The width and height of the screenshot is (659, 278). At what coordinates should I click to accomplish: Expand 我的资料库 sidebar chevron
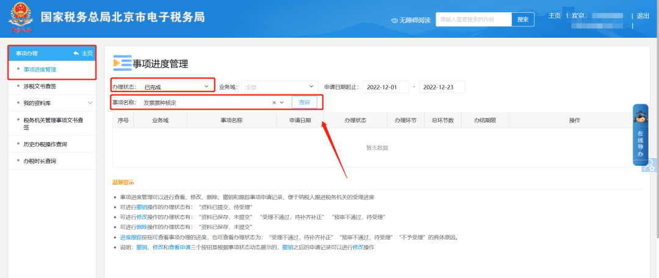(90, 103)
